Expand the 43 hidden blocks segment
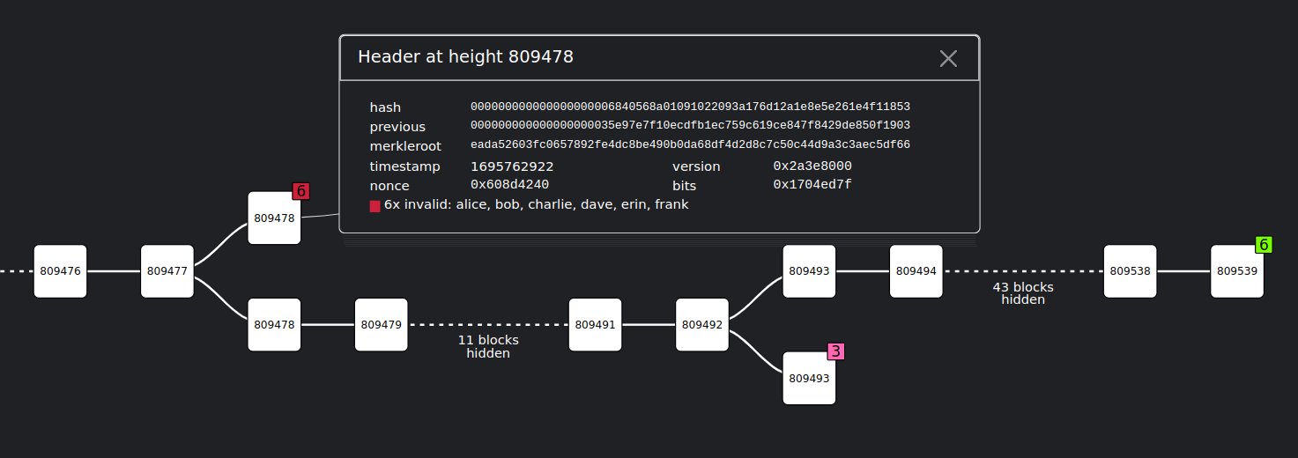Viewport: 1298px width, 458px height. click(x=1023, y=292)
